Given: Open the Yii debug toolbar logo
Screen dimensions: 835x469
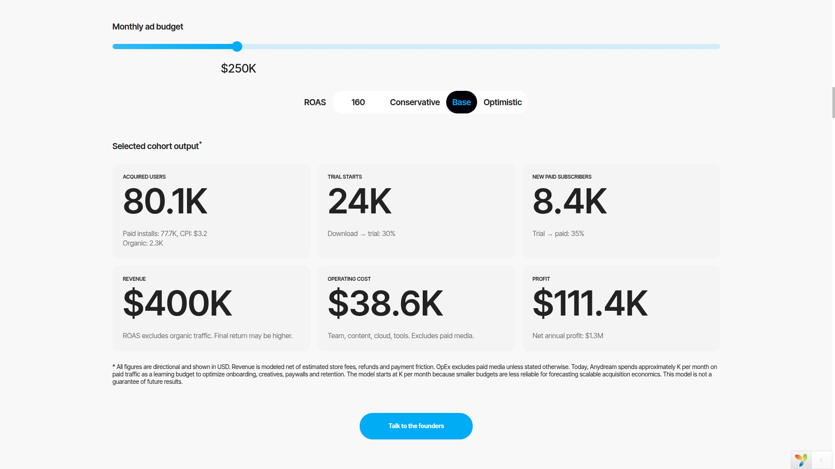Looking at the screenshot, I should (801, 460).
